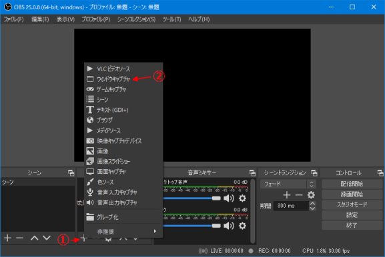Pop out the シーン dock panel icon
385x257 pixels.
coord(71,173)
